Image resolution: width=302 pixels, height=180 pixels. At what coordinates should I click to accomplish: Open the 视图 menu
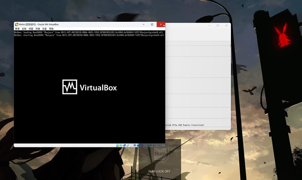[32, 29]
